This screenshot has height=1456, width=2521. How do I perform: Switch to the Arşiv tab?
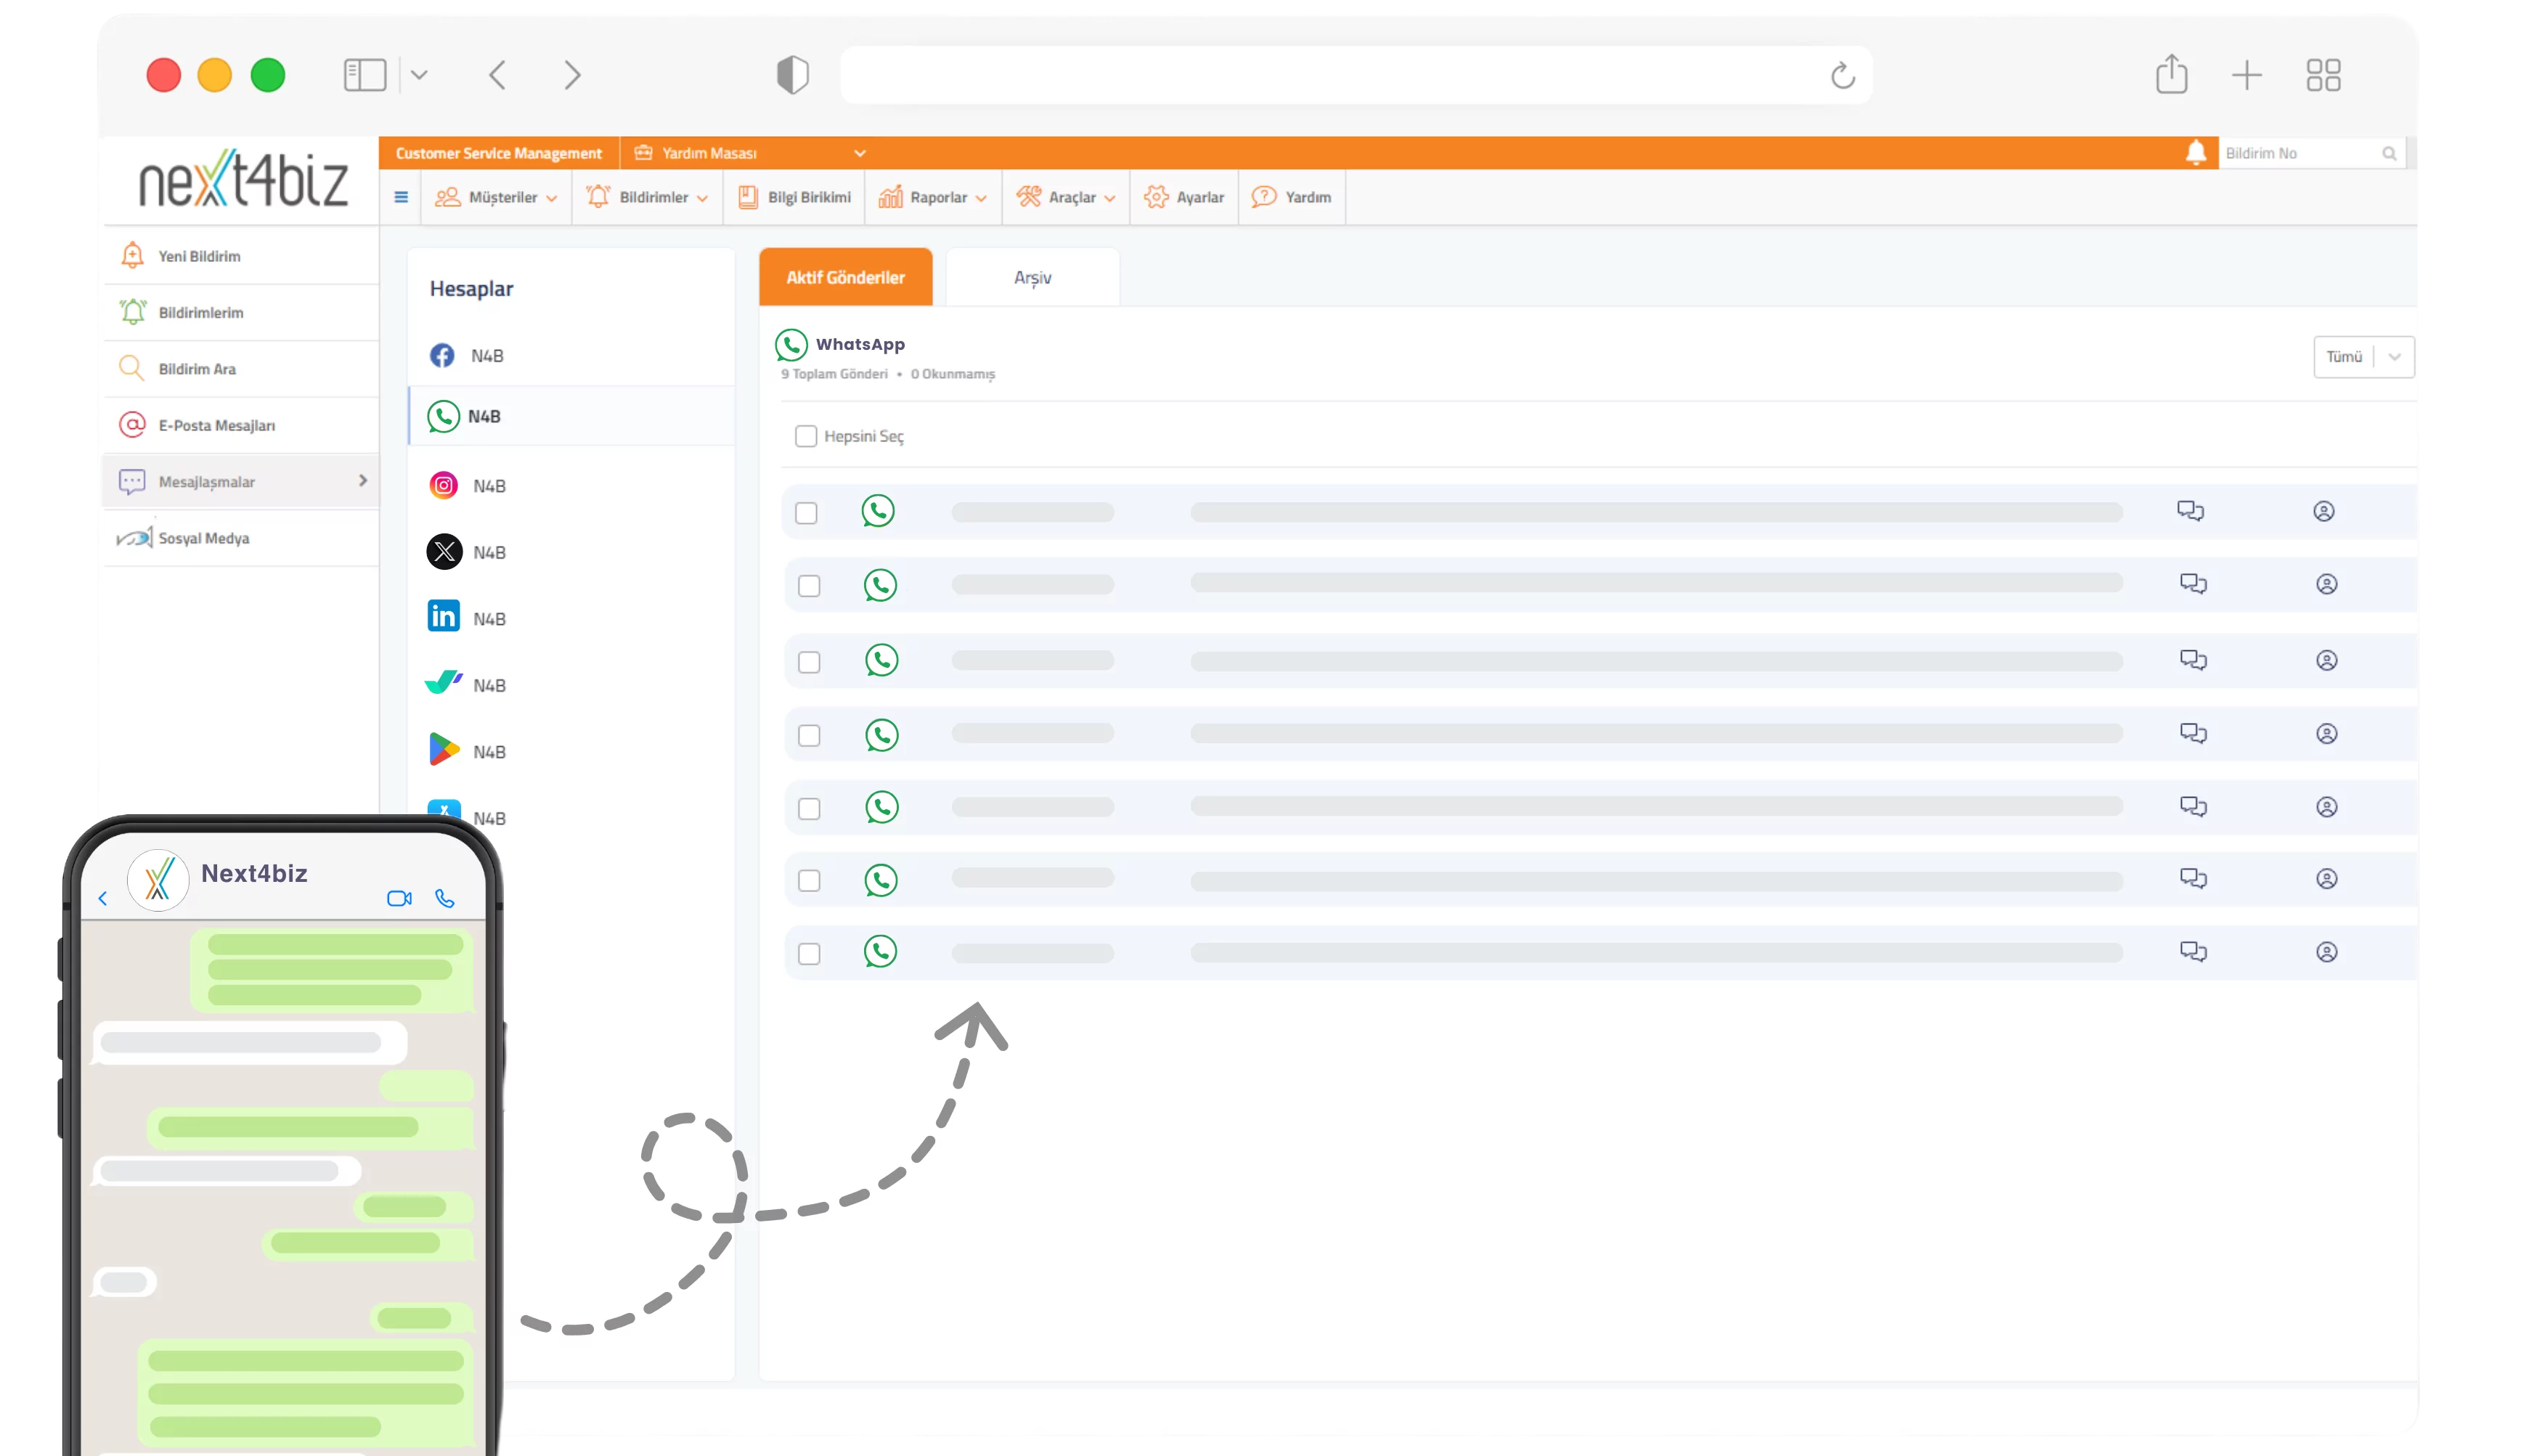click(x=1033, y=277)
